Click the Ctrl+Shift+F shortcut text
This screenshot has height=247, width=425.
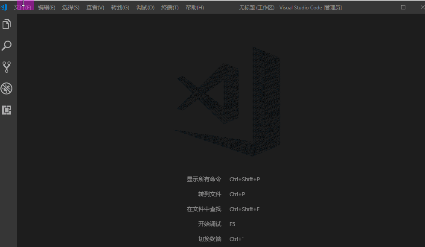(244, 209)
